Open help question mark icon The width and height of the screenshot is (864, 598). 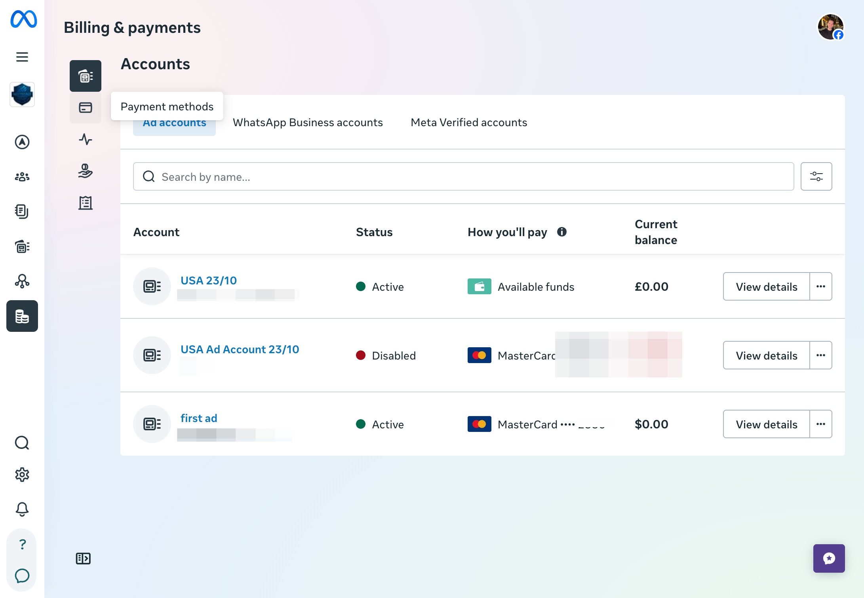(22, 544)
